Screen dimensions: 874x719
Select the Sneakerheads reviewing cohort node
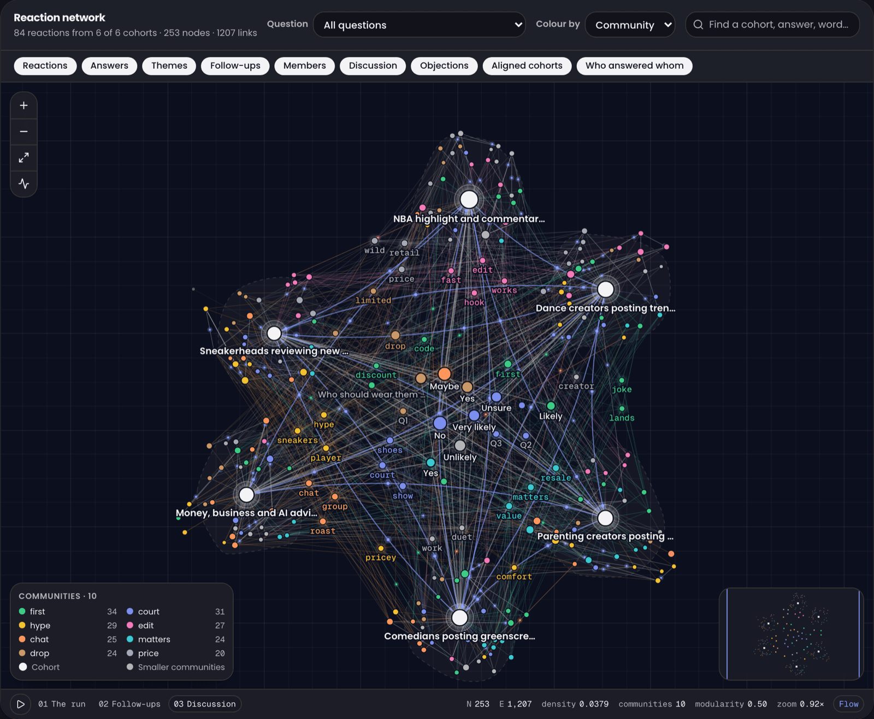point(274,333)
